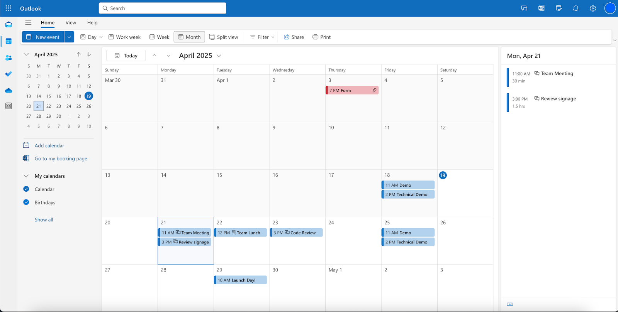Open People contacts in the sidebar
Viewport: 618px width, 312px height.
click(8, 58)
